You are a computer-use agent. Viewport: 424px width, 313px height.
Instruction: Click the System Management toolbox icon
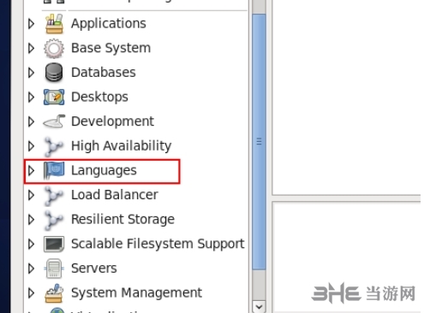tap(54, 293)
